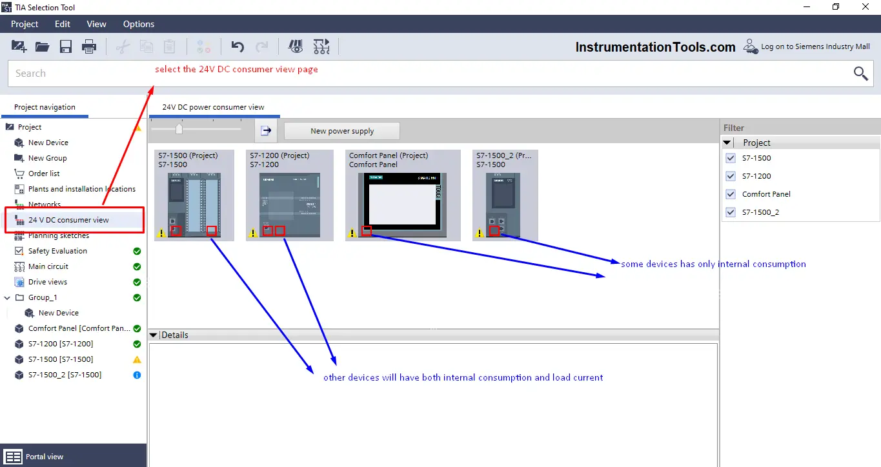Image resolution: width=881 pixels, height=467 pixels.
Task: Select the Project root tree item
Action: (x=30, y=127)
